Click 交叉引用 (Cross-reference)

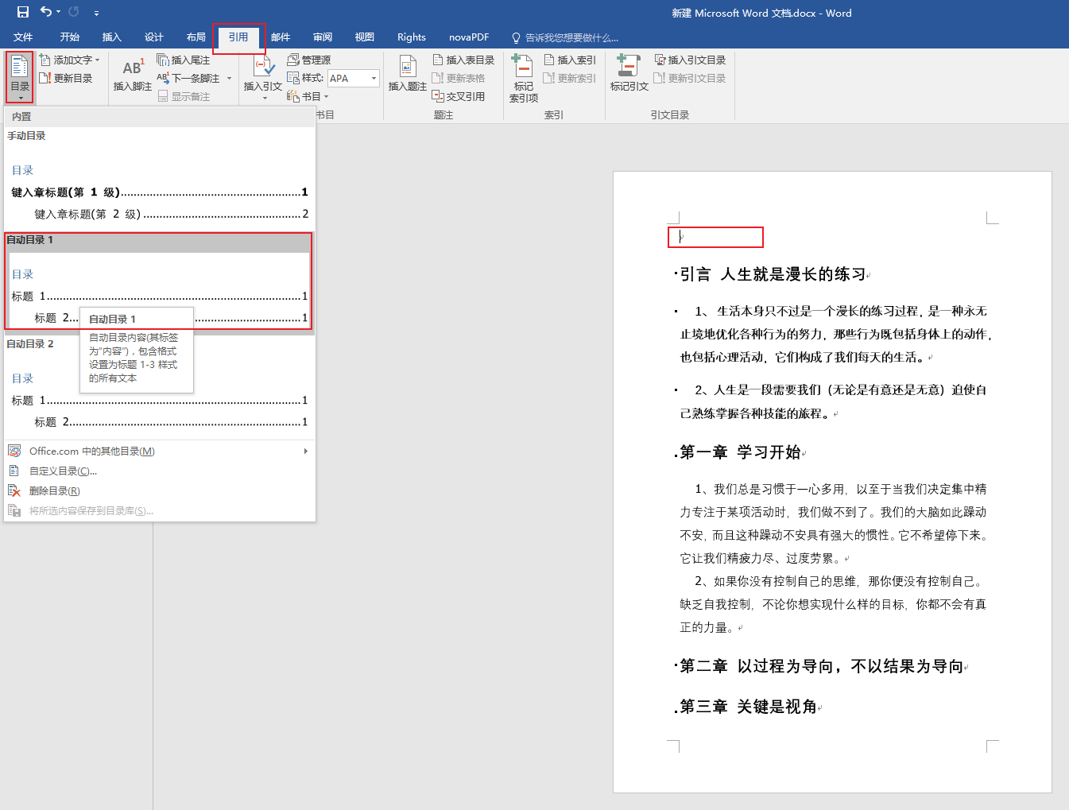(459, 97)
